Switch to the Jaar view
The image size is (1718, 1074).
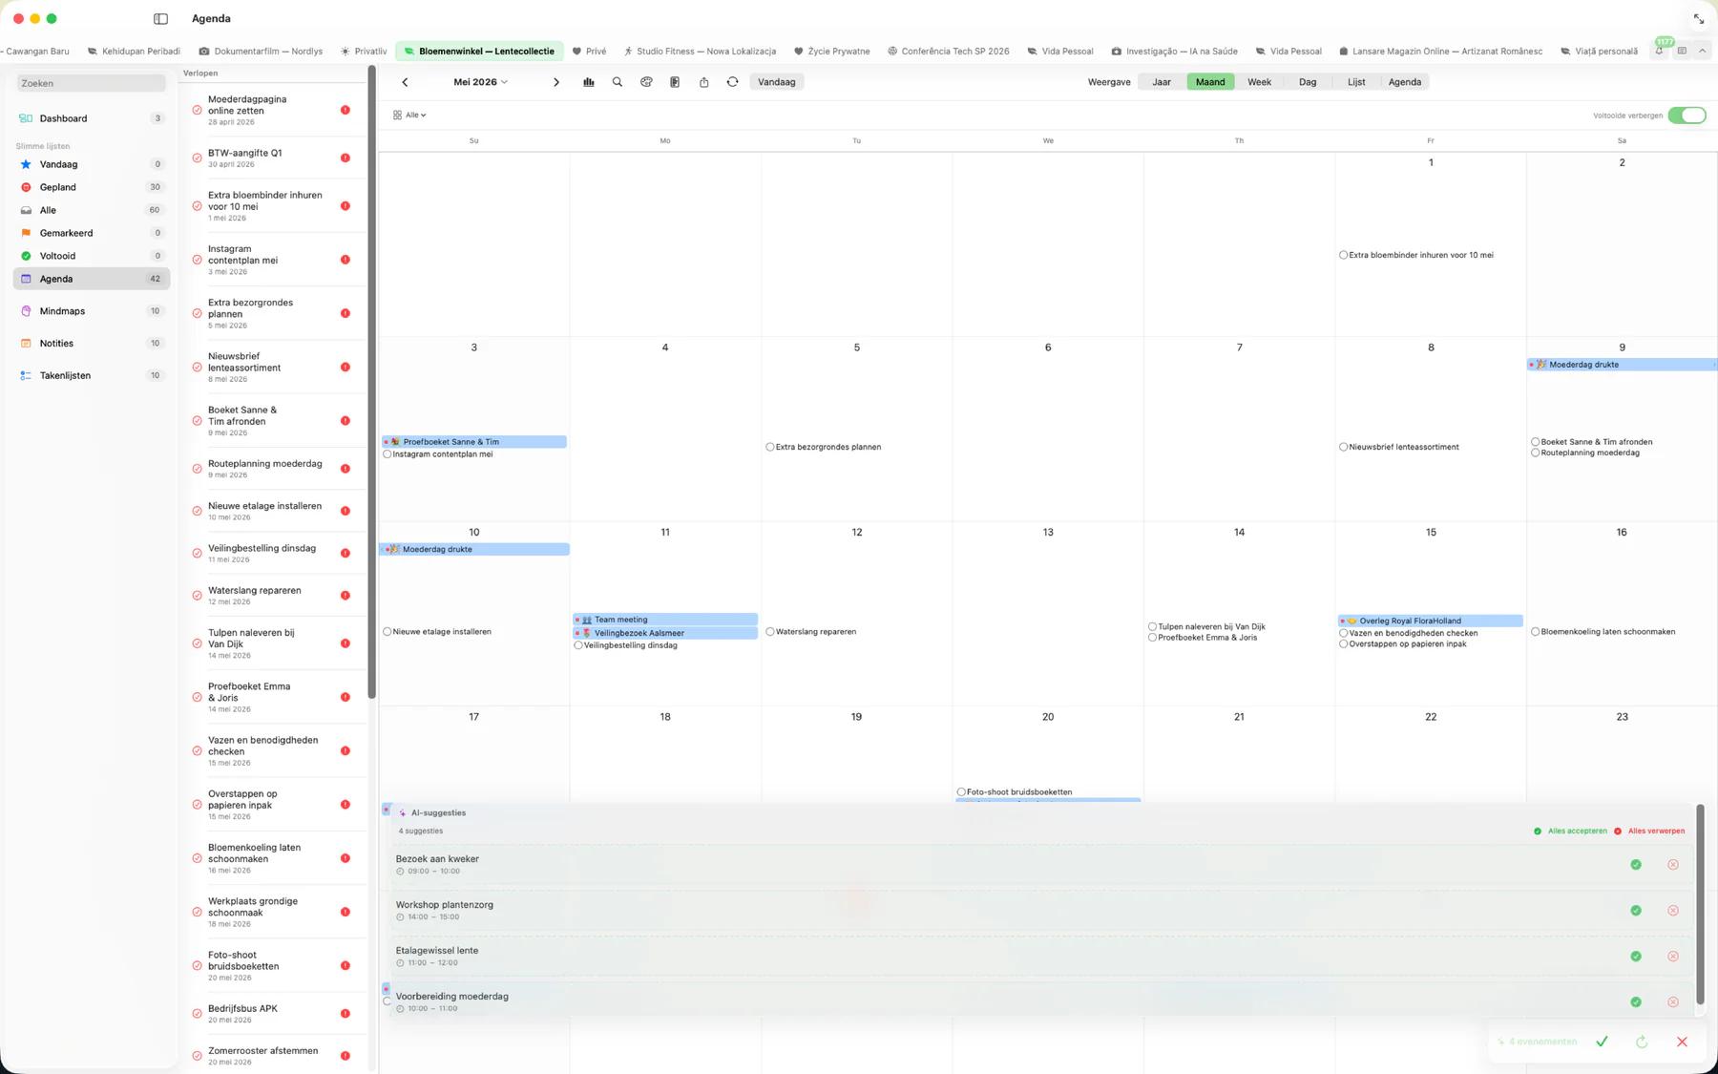pos(1162,82)
